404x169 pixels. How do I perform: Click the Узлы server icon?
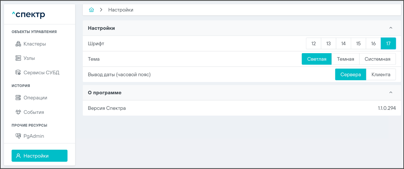pyautogui.click(x=18, y=58)
